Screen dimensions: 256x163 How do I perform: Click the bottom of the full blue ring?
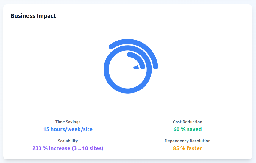tap(128, 91)
